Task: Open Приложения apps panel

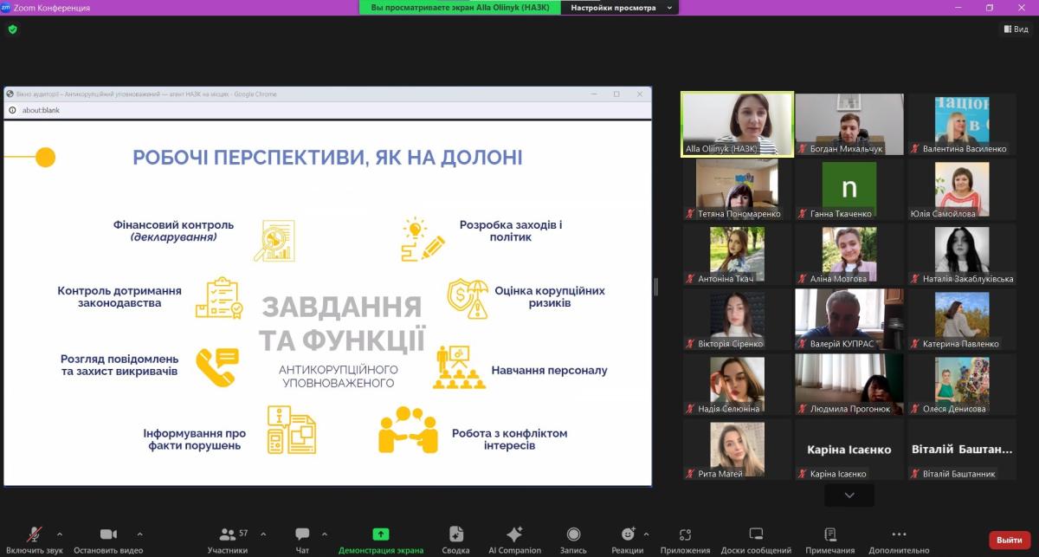Action: pyautogui.click(x=685, y=540)
